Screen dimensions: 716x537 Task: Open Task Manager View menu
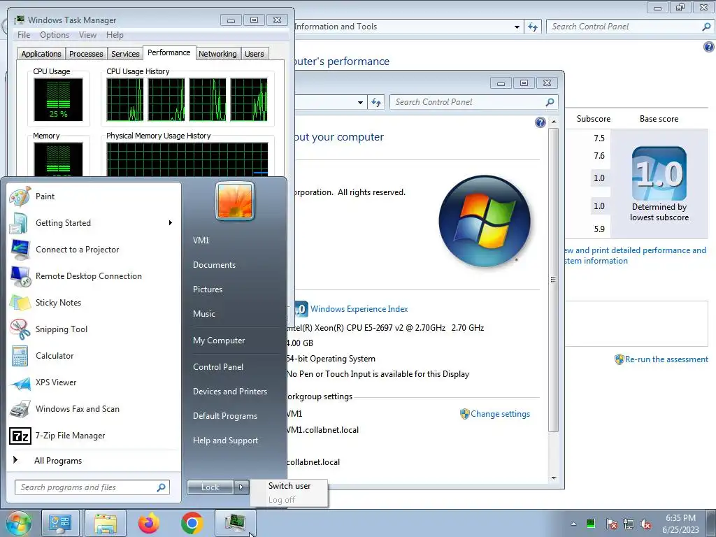click(x=87, y=35)
